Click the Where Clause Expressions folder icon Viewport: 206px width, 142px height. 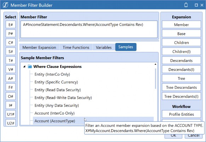30,66
